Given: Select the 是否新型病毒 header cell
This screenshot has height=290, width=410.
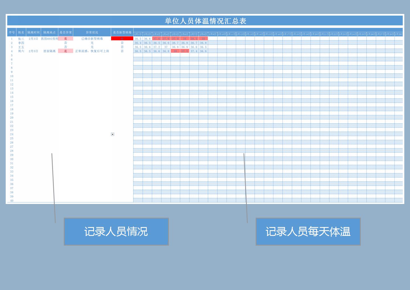Looking at the screenshot, I should 122,32.
